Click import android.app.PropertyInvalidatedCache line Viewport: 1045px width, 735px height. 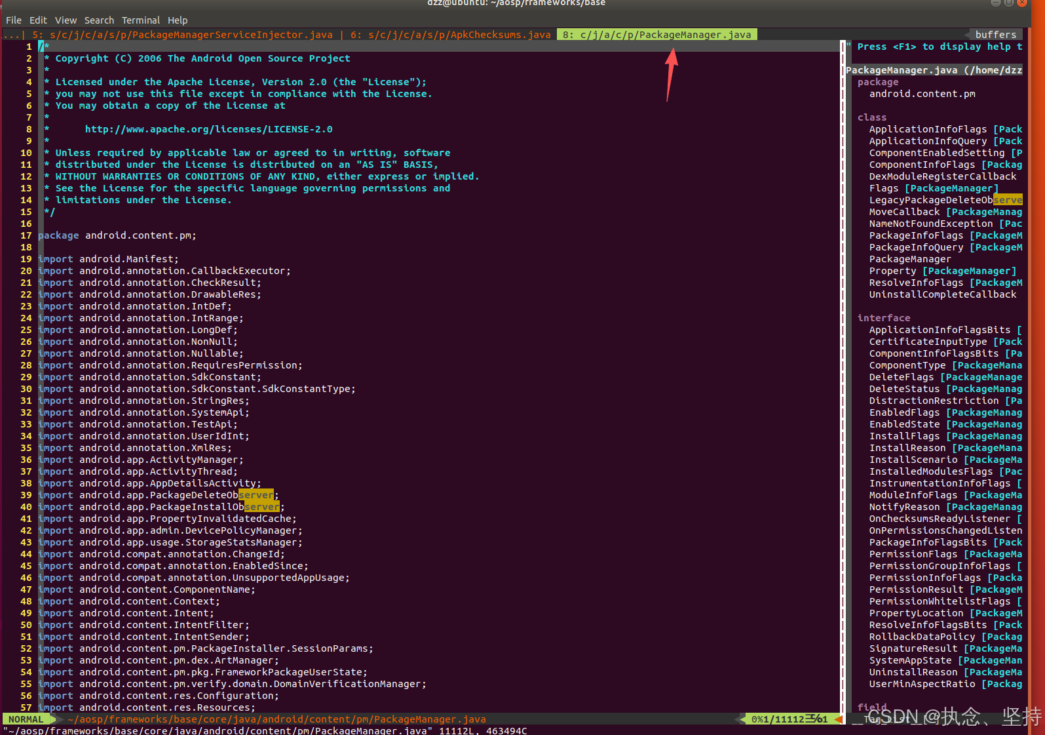(167, 519)
